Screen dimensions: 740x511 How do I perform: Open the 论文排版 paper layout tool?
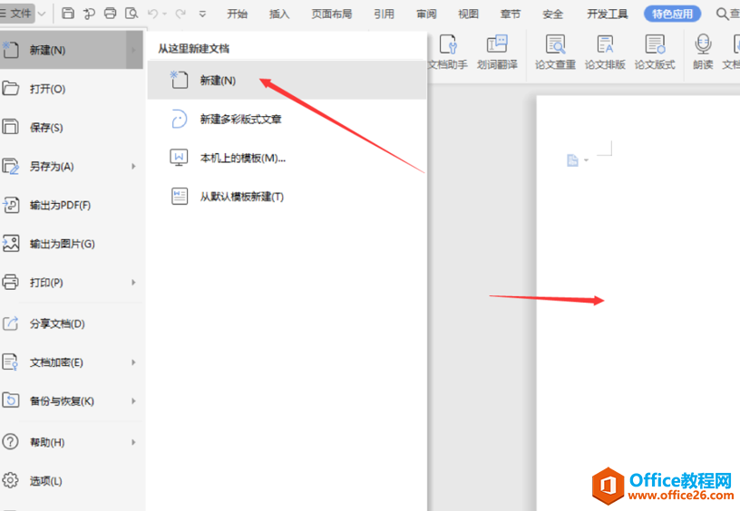pos(605,52)
